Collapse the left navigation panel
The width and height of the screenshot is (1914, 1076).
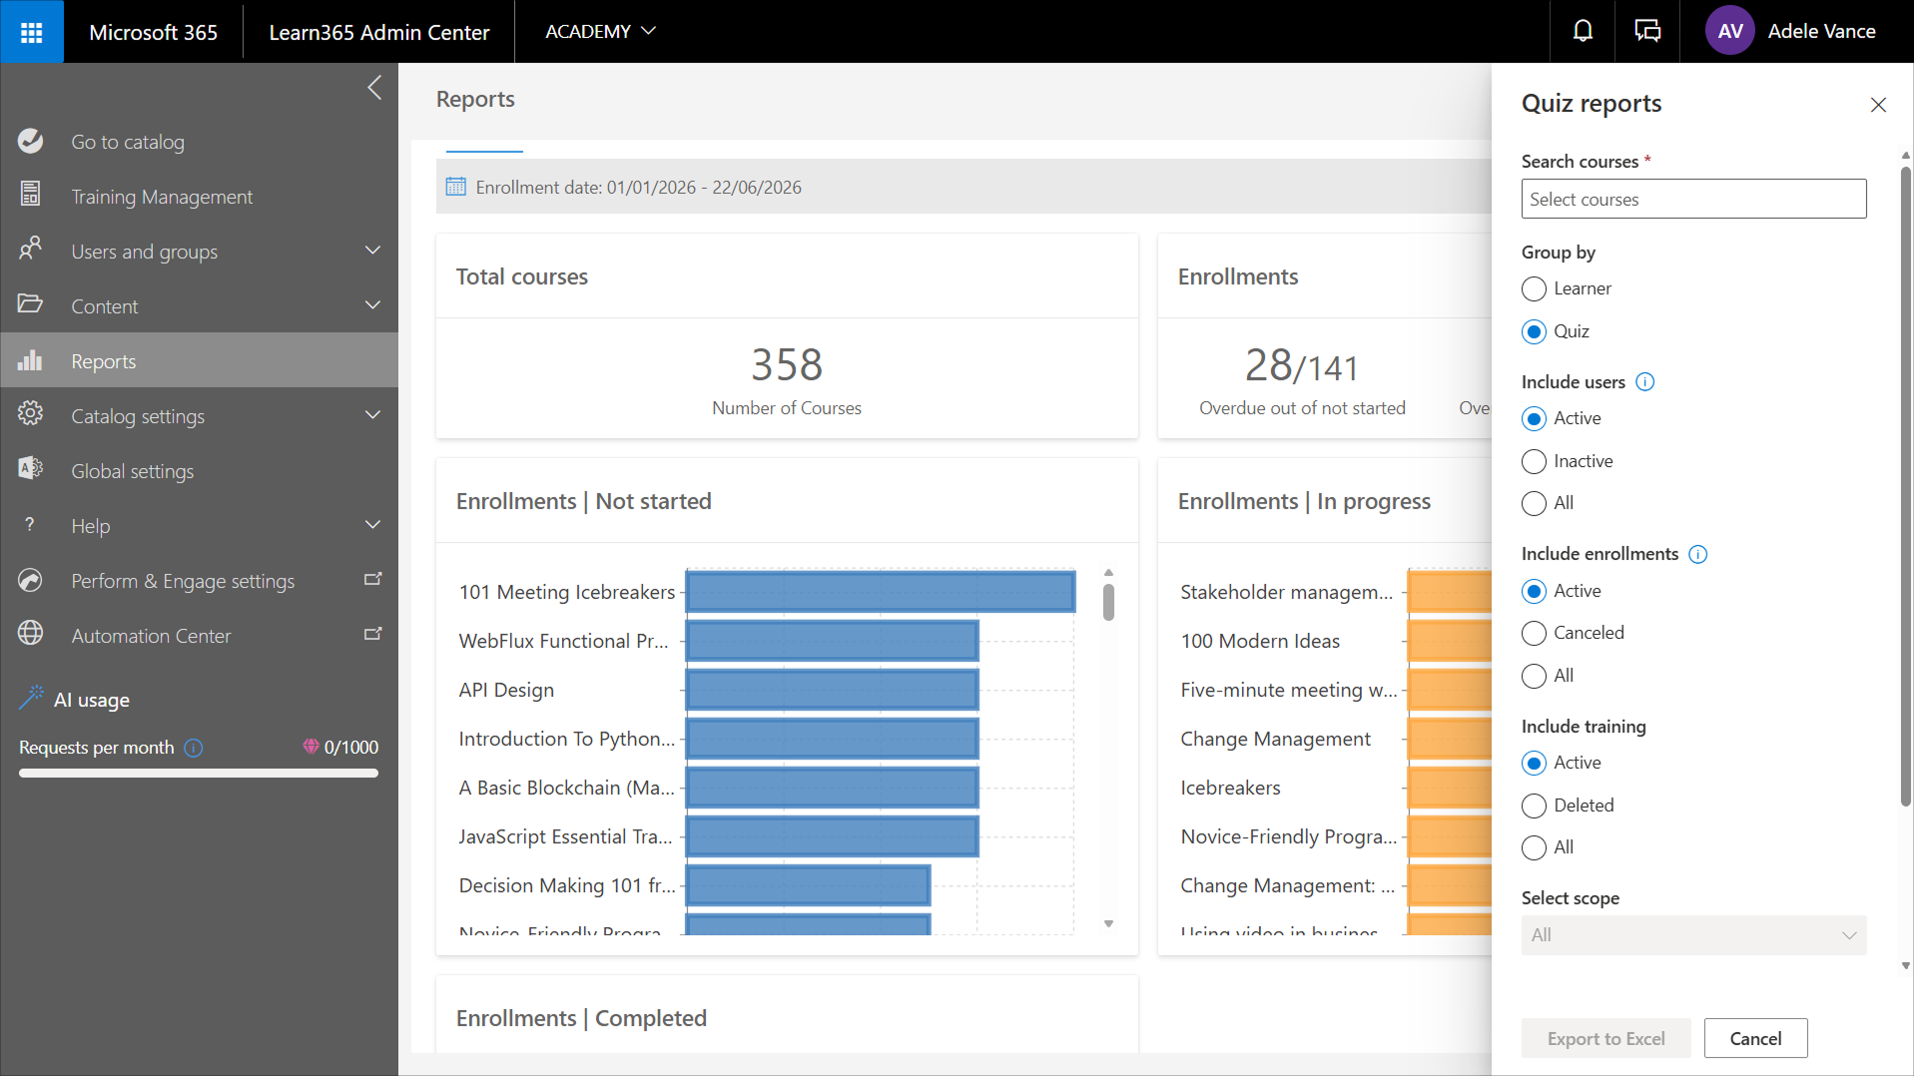[x=374, y=88]
